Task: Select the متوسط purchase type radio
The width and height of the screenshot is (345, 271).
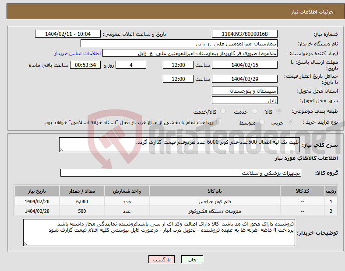Action: (x=262, y=122)
